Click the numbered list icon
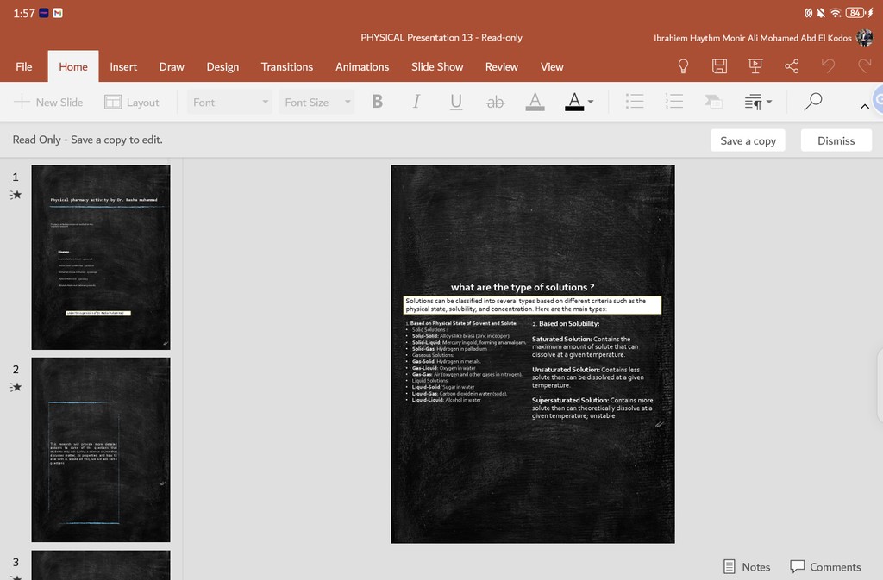Screen dimensions: 883x580 pos(674,102)
